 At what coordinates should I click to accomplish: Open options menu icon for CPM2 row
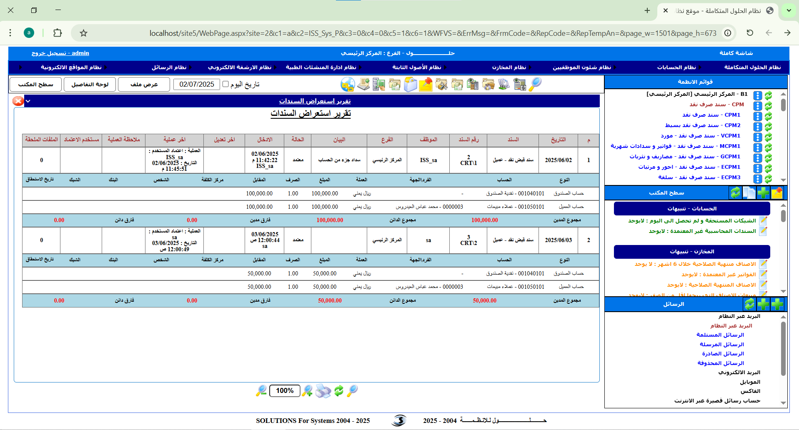click(x=758, y=127)
